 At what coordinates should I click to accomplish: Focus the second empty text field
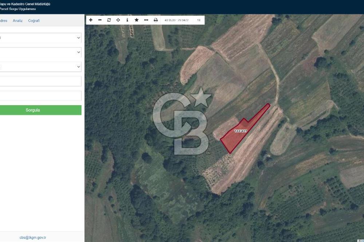(x=40, y=96)
